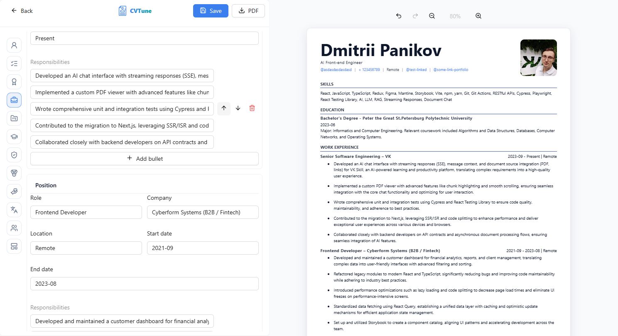Click the folder projects icon in sidebar
This screenshot has width=618, height=336.
pos(14,118)
